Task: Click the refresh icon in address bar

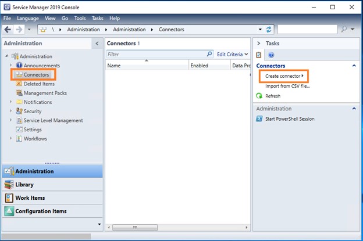Action: (269, 30)
